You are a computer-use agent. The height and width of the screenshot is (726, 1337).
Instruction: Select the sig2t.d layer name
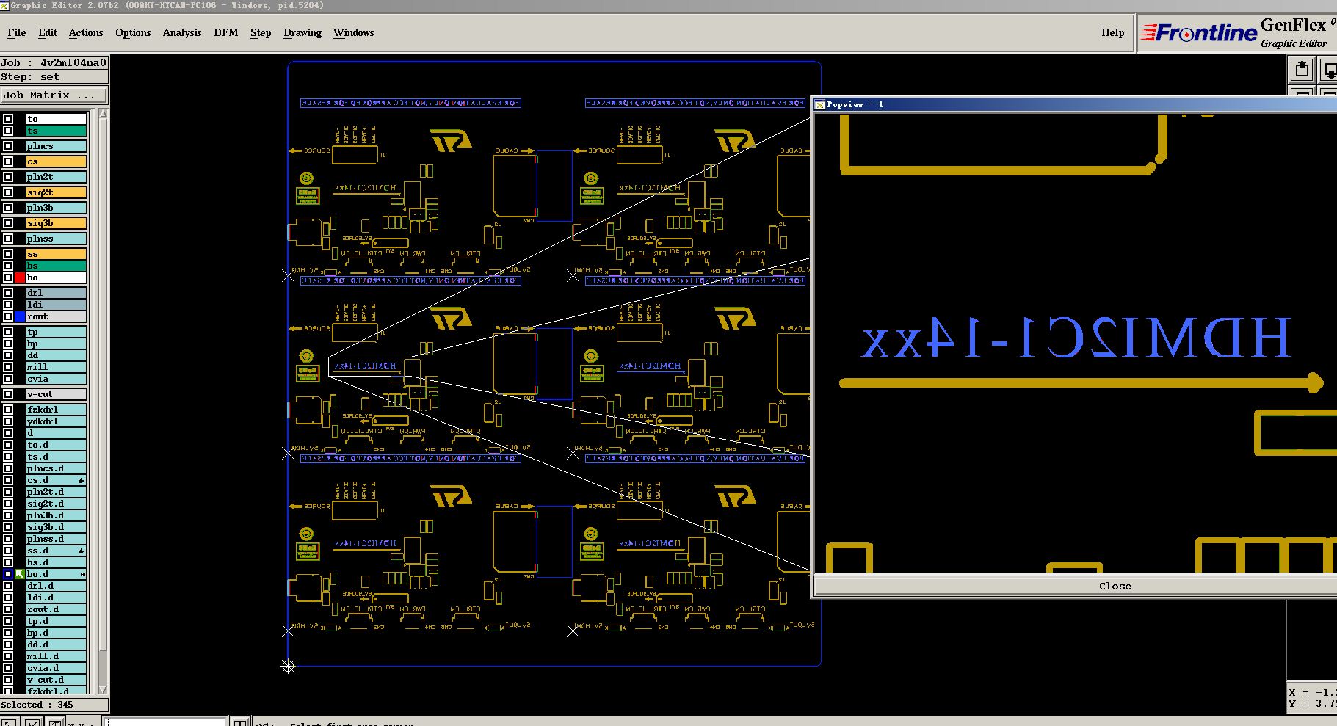pyautogui.click(x=57, y=504)
